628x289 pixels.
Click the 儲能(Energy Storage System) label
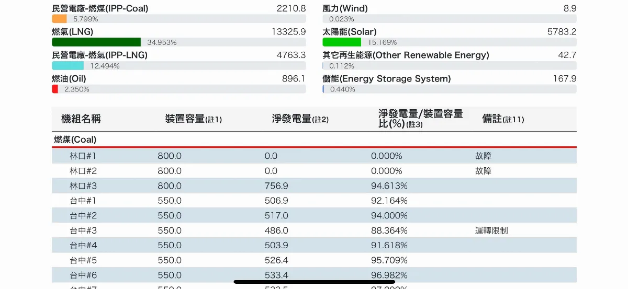pyautogui.click(x=386, y=79)
